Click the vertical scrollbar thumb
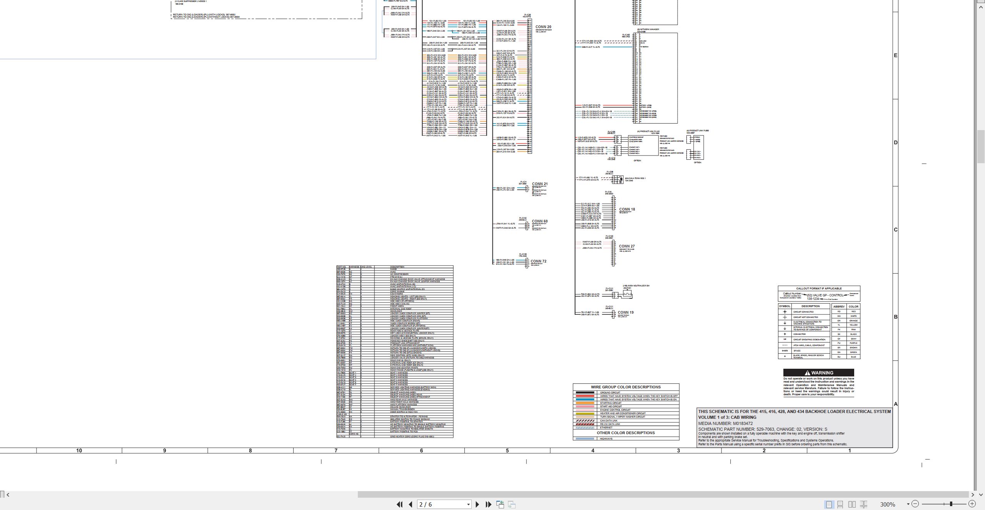Viewport: 985px width, 510px height. click(981, 146)
